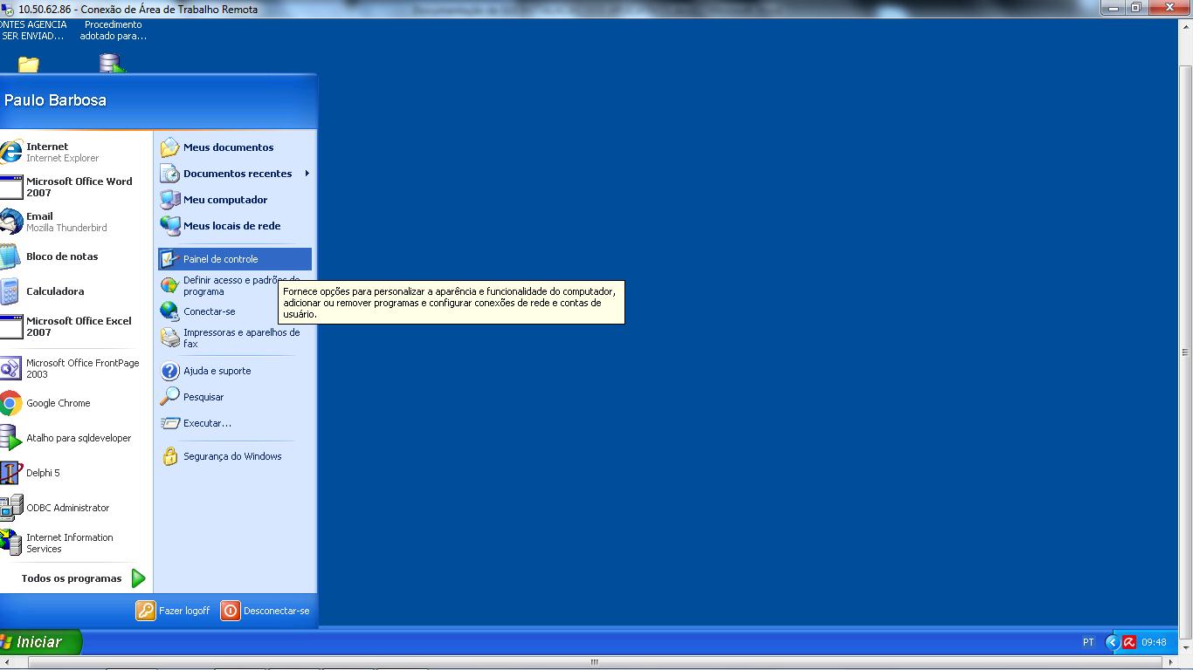
Task: Expand Documentos recentes submenu
Action: tap(234, 174)
